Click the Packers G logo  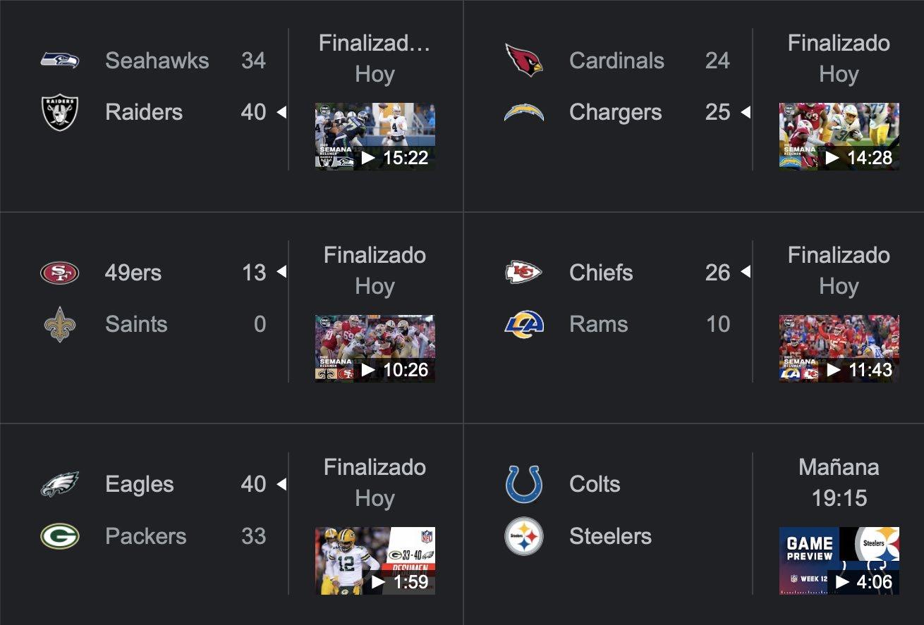[x=60, y=536]
